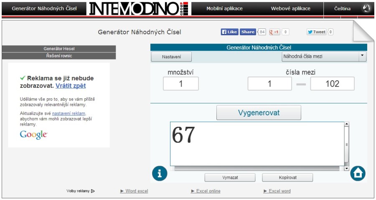
Task: Select Řešení rovnic in the sidebar
Action: point(59,56)
